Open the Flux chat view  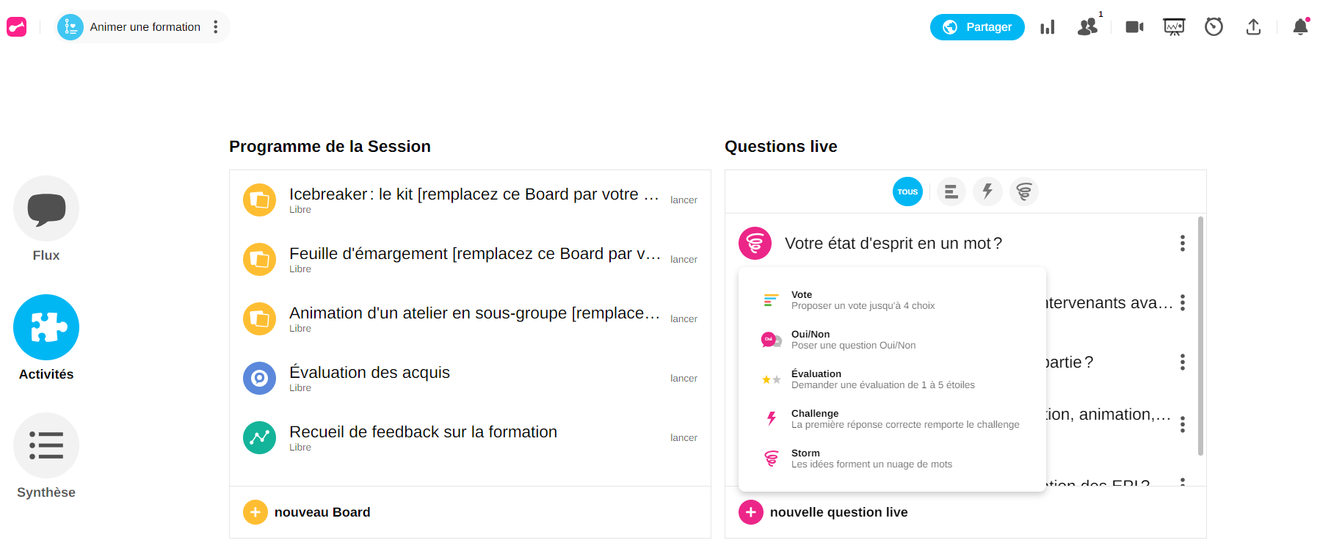pos(46,208)
